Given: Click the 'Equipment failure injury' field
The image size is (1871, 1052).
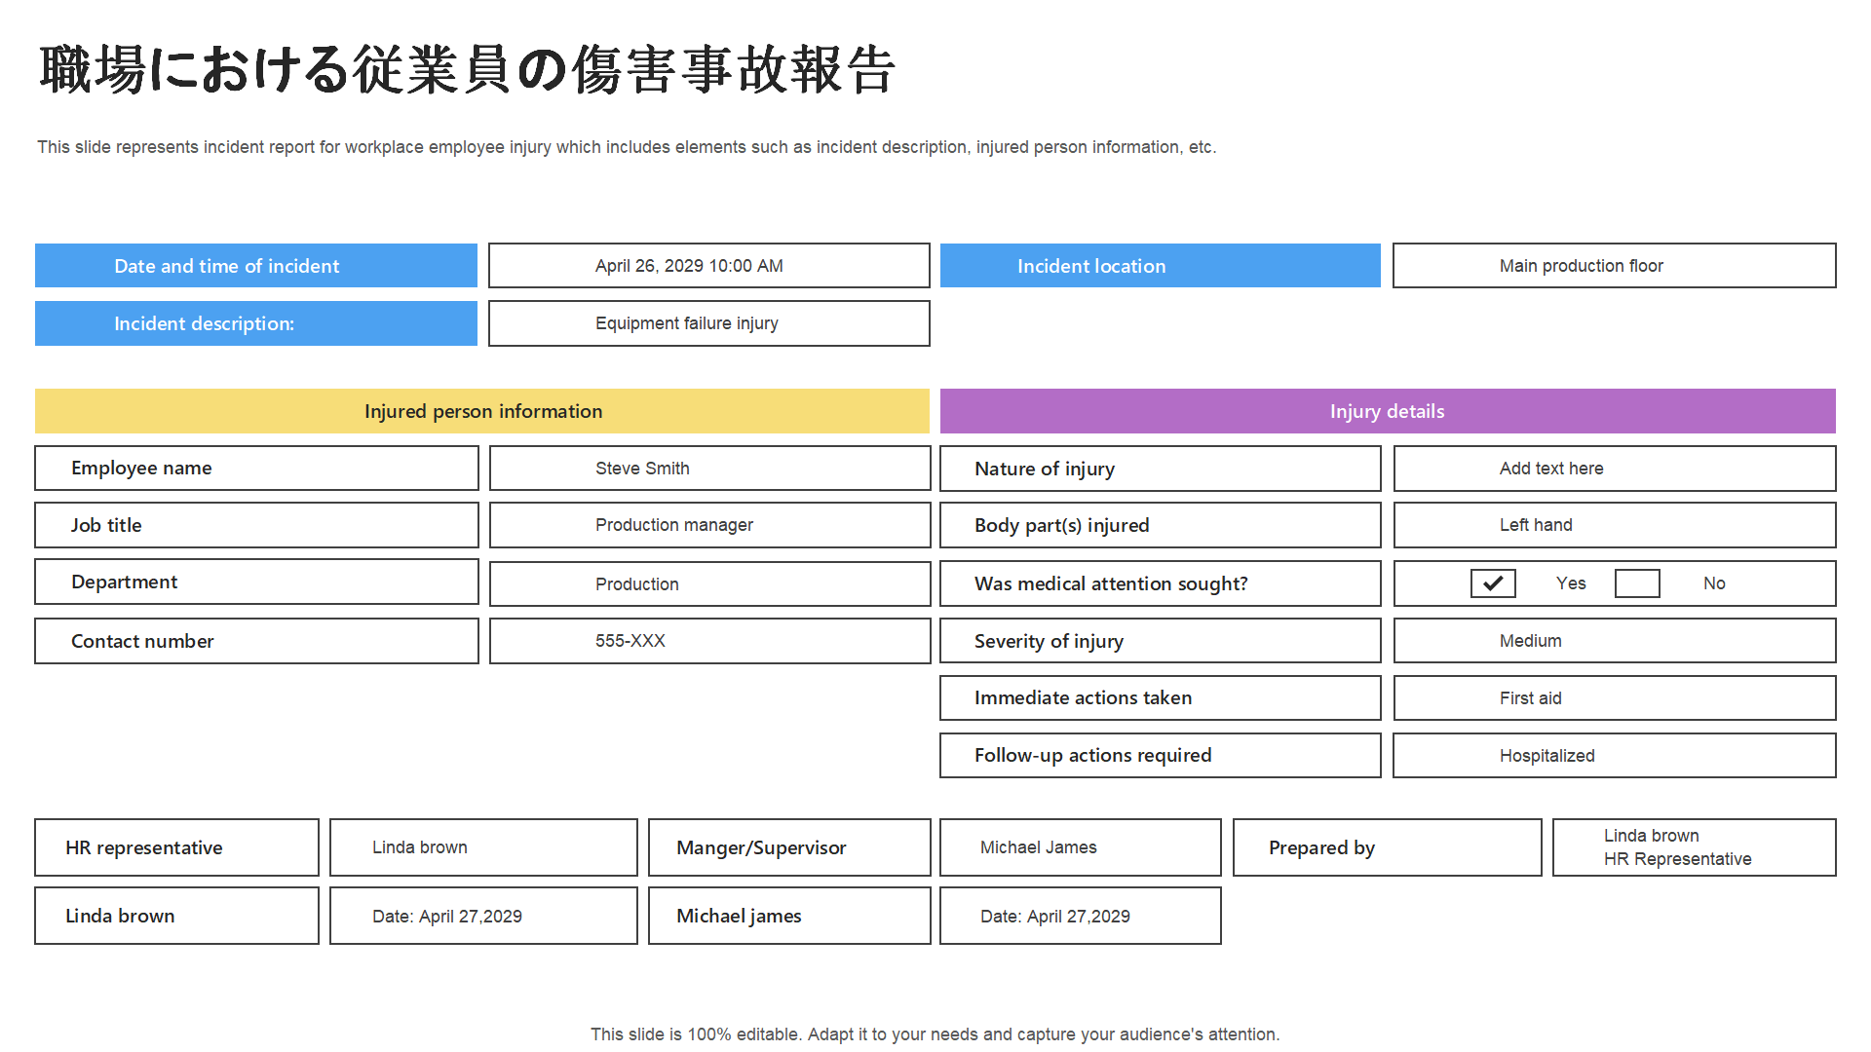Looking at the screenshot, I should (x=709, y=323).
